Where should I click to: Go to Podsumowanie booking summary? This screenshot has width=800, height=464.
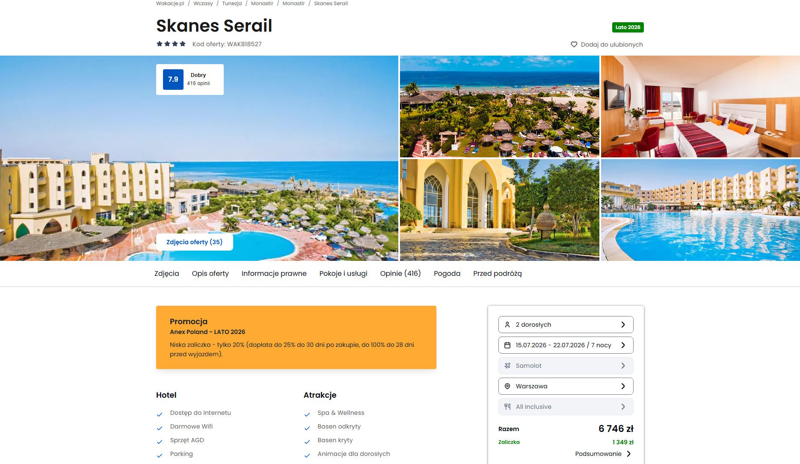click(x=603, y=454)
